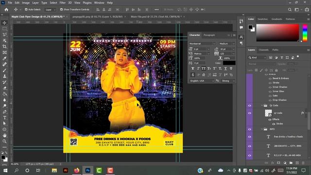The height and width of the screenshot is (175, 311).
Task: Open the Search icon at top right
Action: 290,10
